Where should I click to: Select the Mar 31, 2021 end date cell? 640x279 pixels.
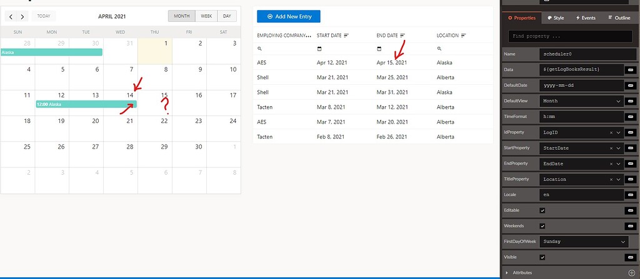click(392, 92)
